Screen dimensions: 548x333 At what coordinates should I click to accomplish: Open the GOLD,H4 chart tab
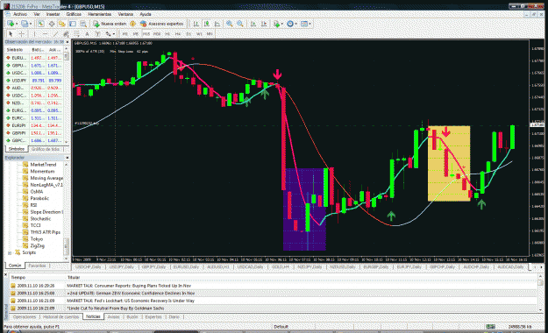pos(281,267)
